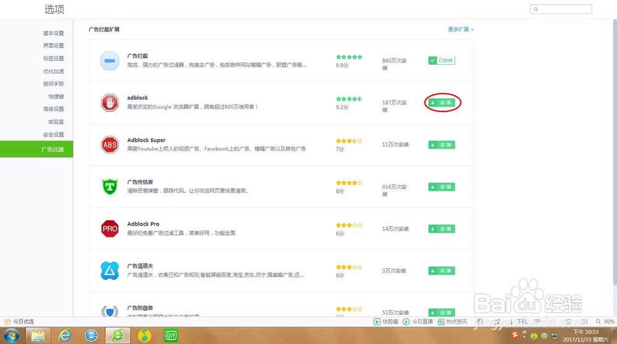Viewport: 617px width, 344px height.
Task: Open 界面设置 in the sidebar
Action: (x=54, y=46)
